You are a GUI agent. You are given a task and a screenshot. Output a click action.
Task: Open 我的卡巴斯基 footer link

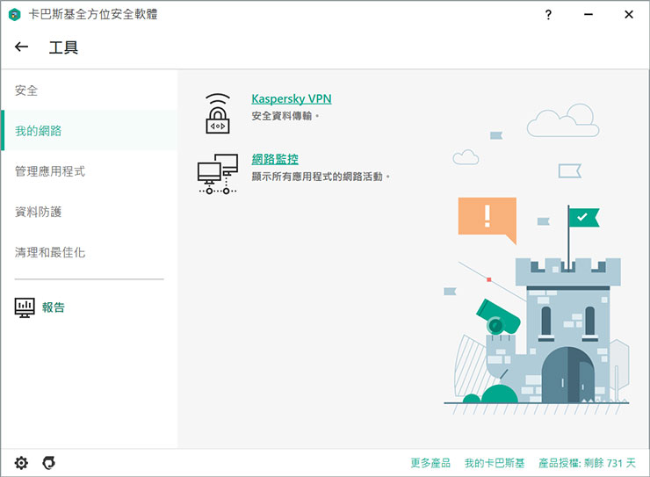[495, 463]
